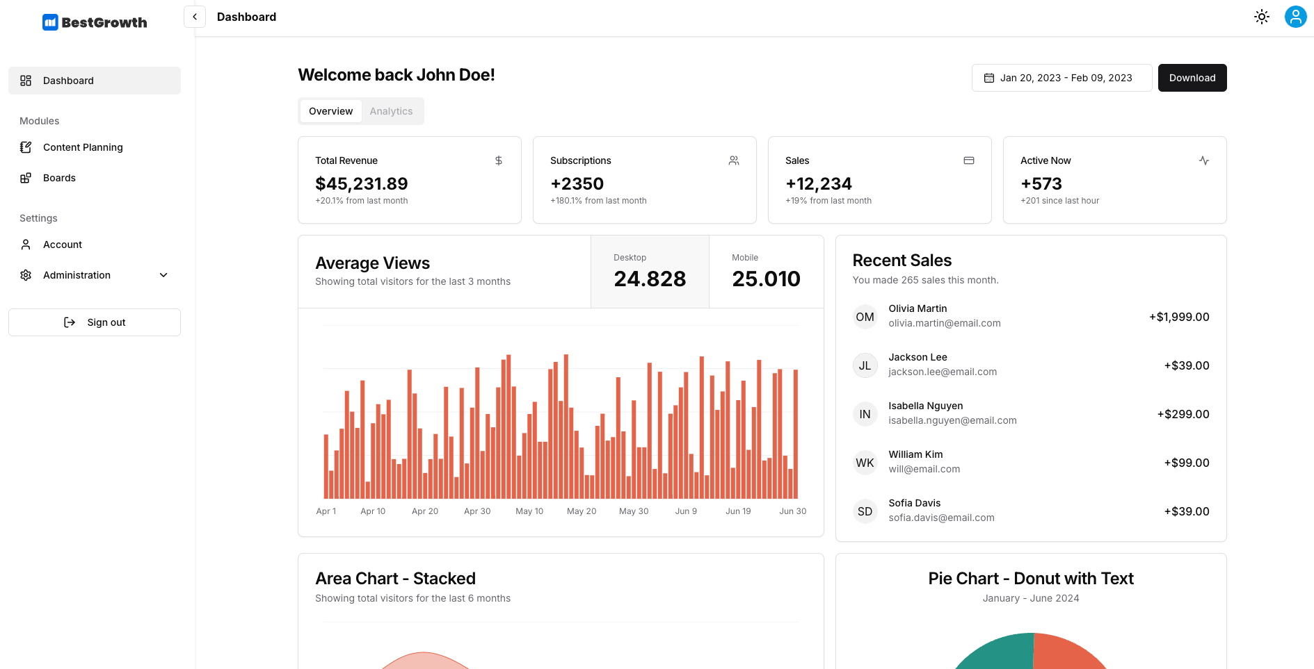Viewport: 1314px width, 669px height.
Task: Click will@email.com address
Action: coord(924,469)
